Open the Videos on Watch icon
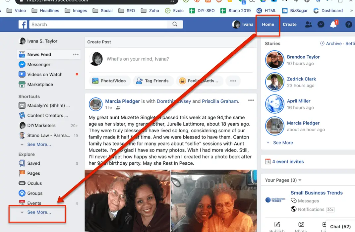 [x=22, y=75]
